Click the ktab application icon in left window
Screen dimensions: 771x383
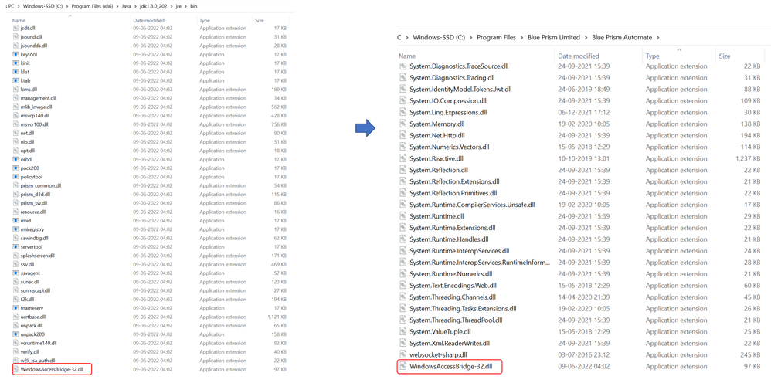click(x=15, y=80)
